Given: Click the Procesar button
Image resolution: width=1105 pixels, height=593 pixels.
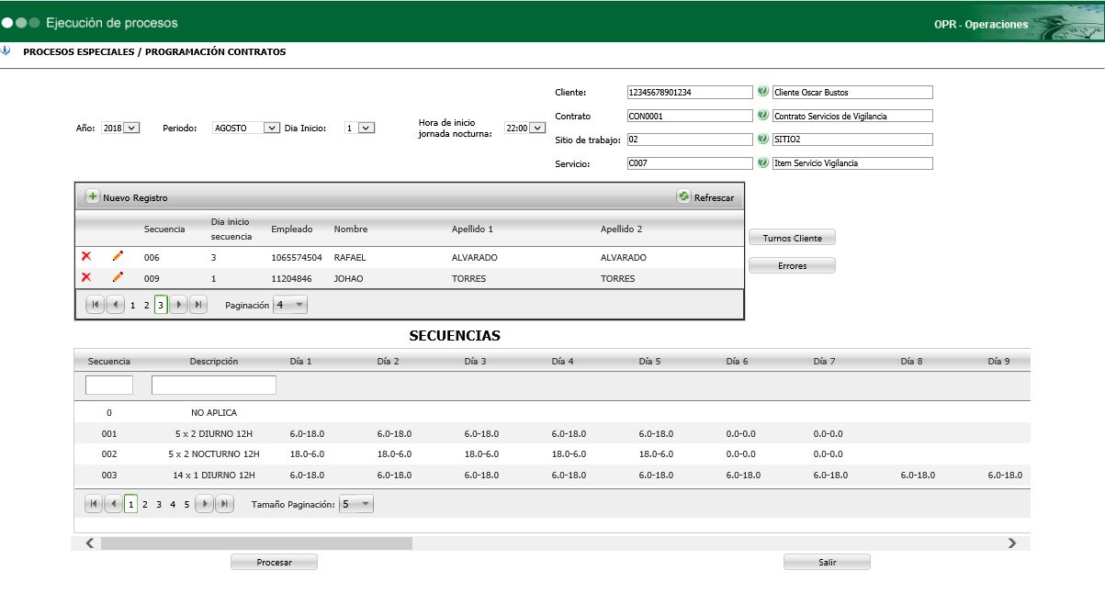Looking at the screenshot, I should (x=274, y=562).
